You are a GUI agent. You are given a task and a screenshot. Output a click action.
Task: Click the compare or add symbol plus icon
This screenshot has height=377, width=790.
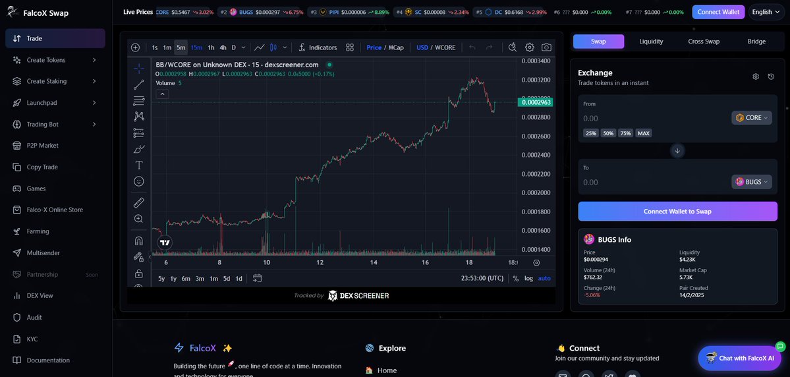(135, 47)
